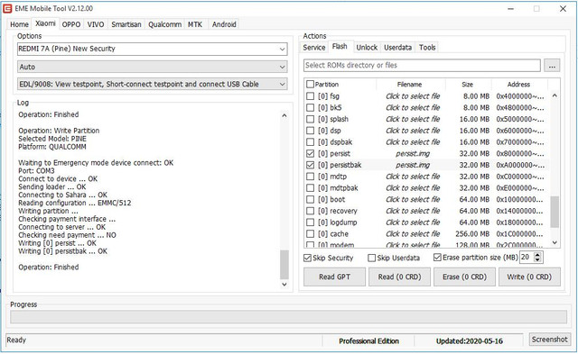Enable the Skip Userdata checkbox
The image size is (578, 354).
371,258
